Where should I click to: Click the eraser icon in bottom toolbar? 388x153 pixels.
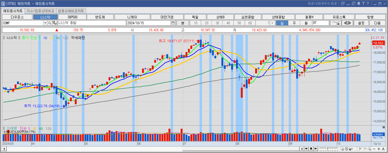[x=369, y=149]
